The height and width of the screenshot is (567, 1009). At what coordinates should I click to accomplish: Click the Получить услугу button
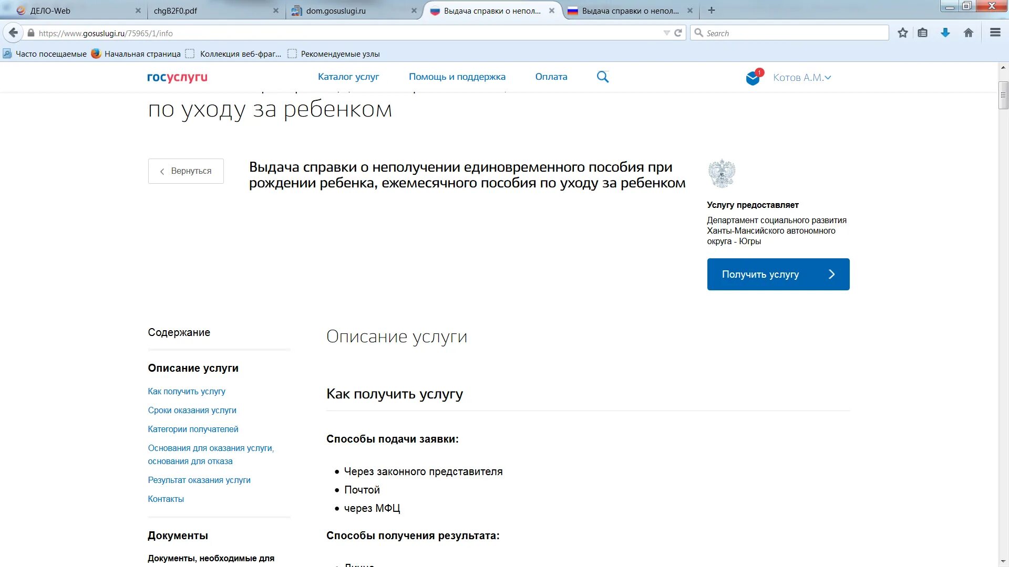pyautogui.click(x=778, y=274)
